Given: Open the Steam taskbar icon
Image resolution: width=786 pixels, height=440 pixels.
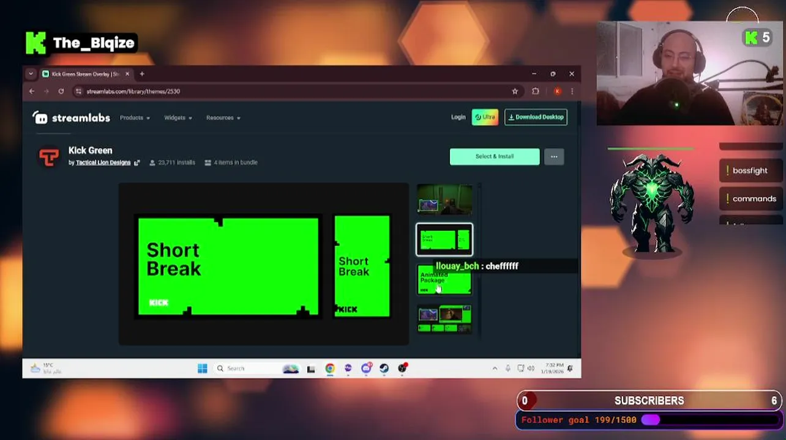Looking at the screenshot, I should (384, 369).
